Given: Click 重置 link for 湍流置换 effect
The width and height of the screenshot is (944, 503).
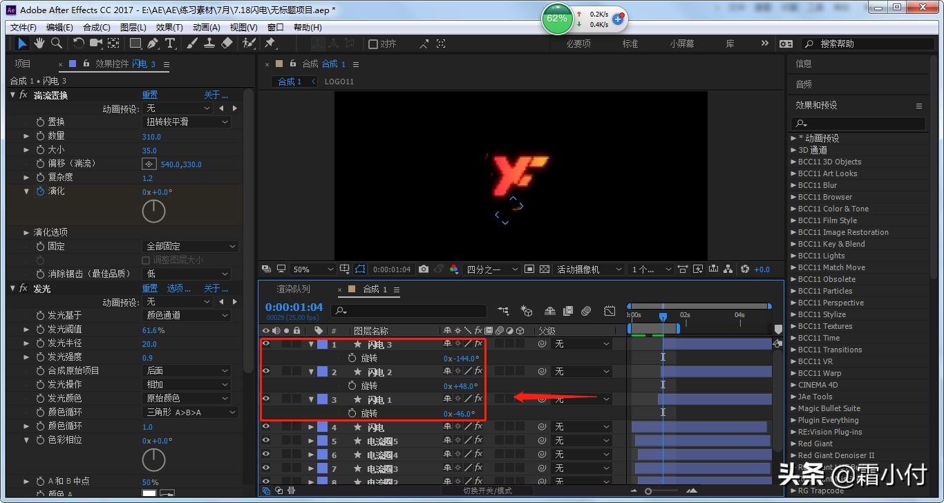Looking at the screenshot, I should pyautogui.click(x=150, y=95).
